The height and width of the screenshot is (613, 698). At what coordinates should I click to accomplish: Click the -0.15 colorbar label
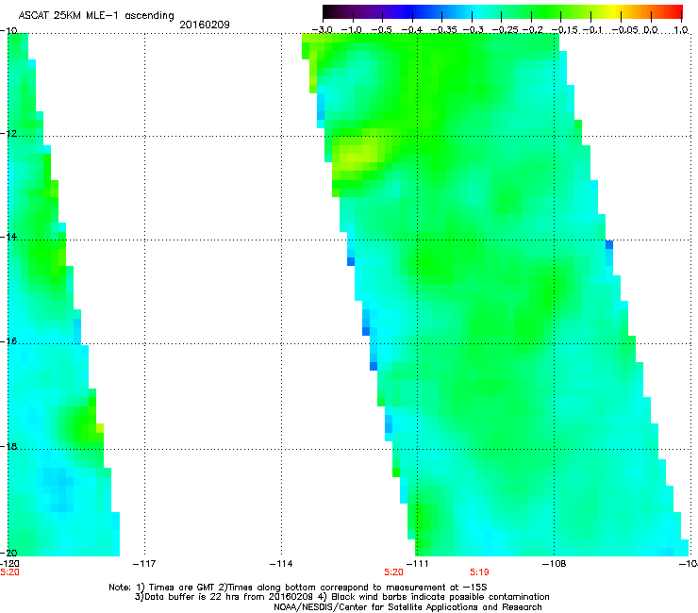pos(564,30)
